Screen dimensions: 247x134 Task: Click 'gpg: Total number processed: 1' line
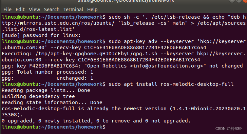(47, 72)
